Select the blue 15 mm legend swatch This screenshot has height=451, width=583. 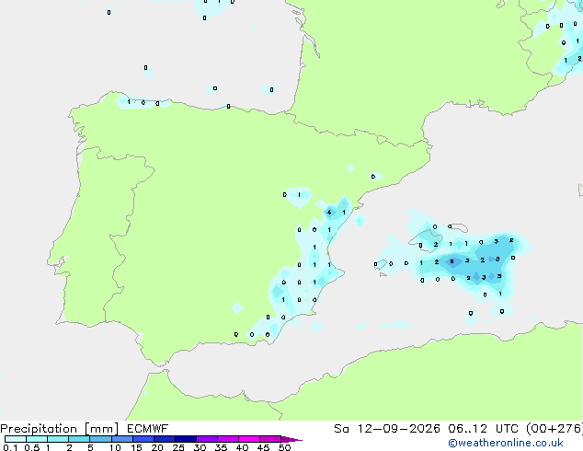(143, 439)
